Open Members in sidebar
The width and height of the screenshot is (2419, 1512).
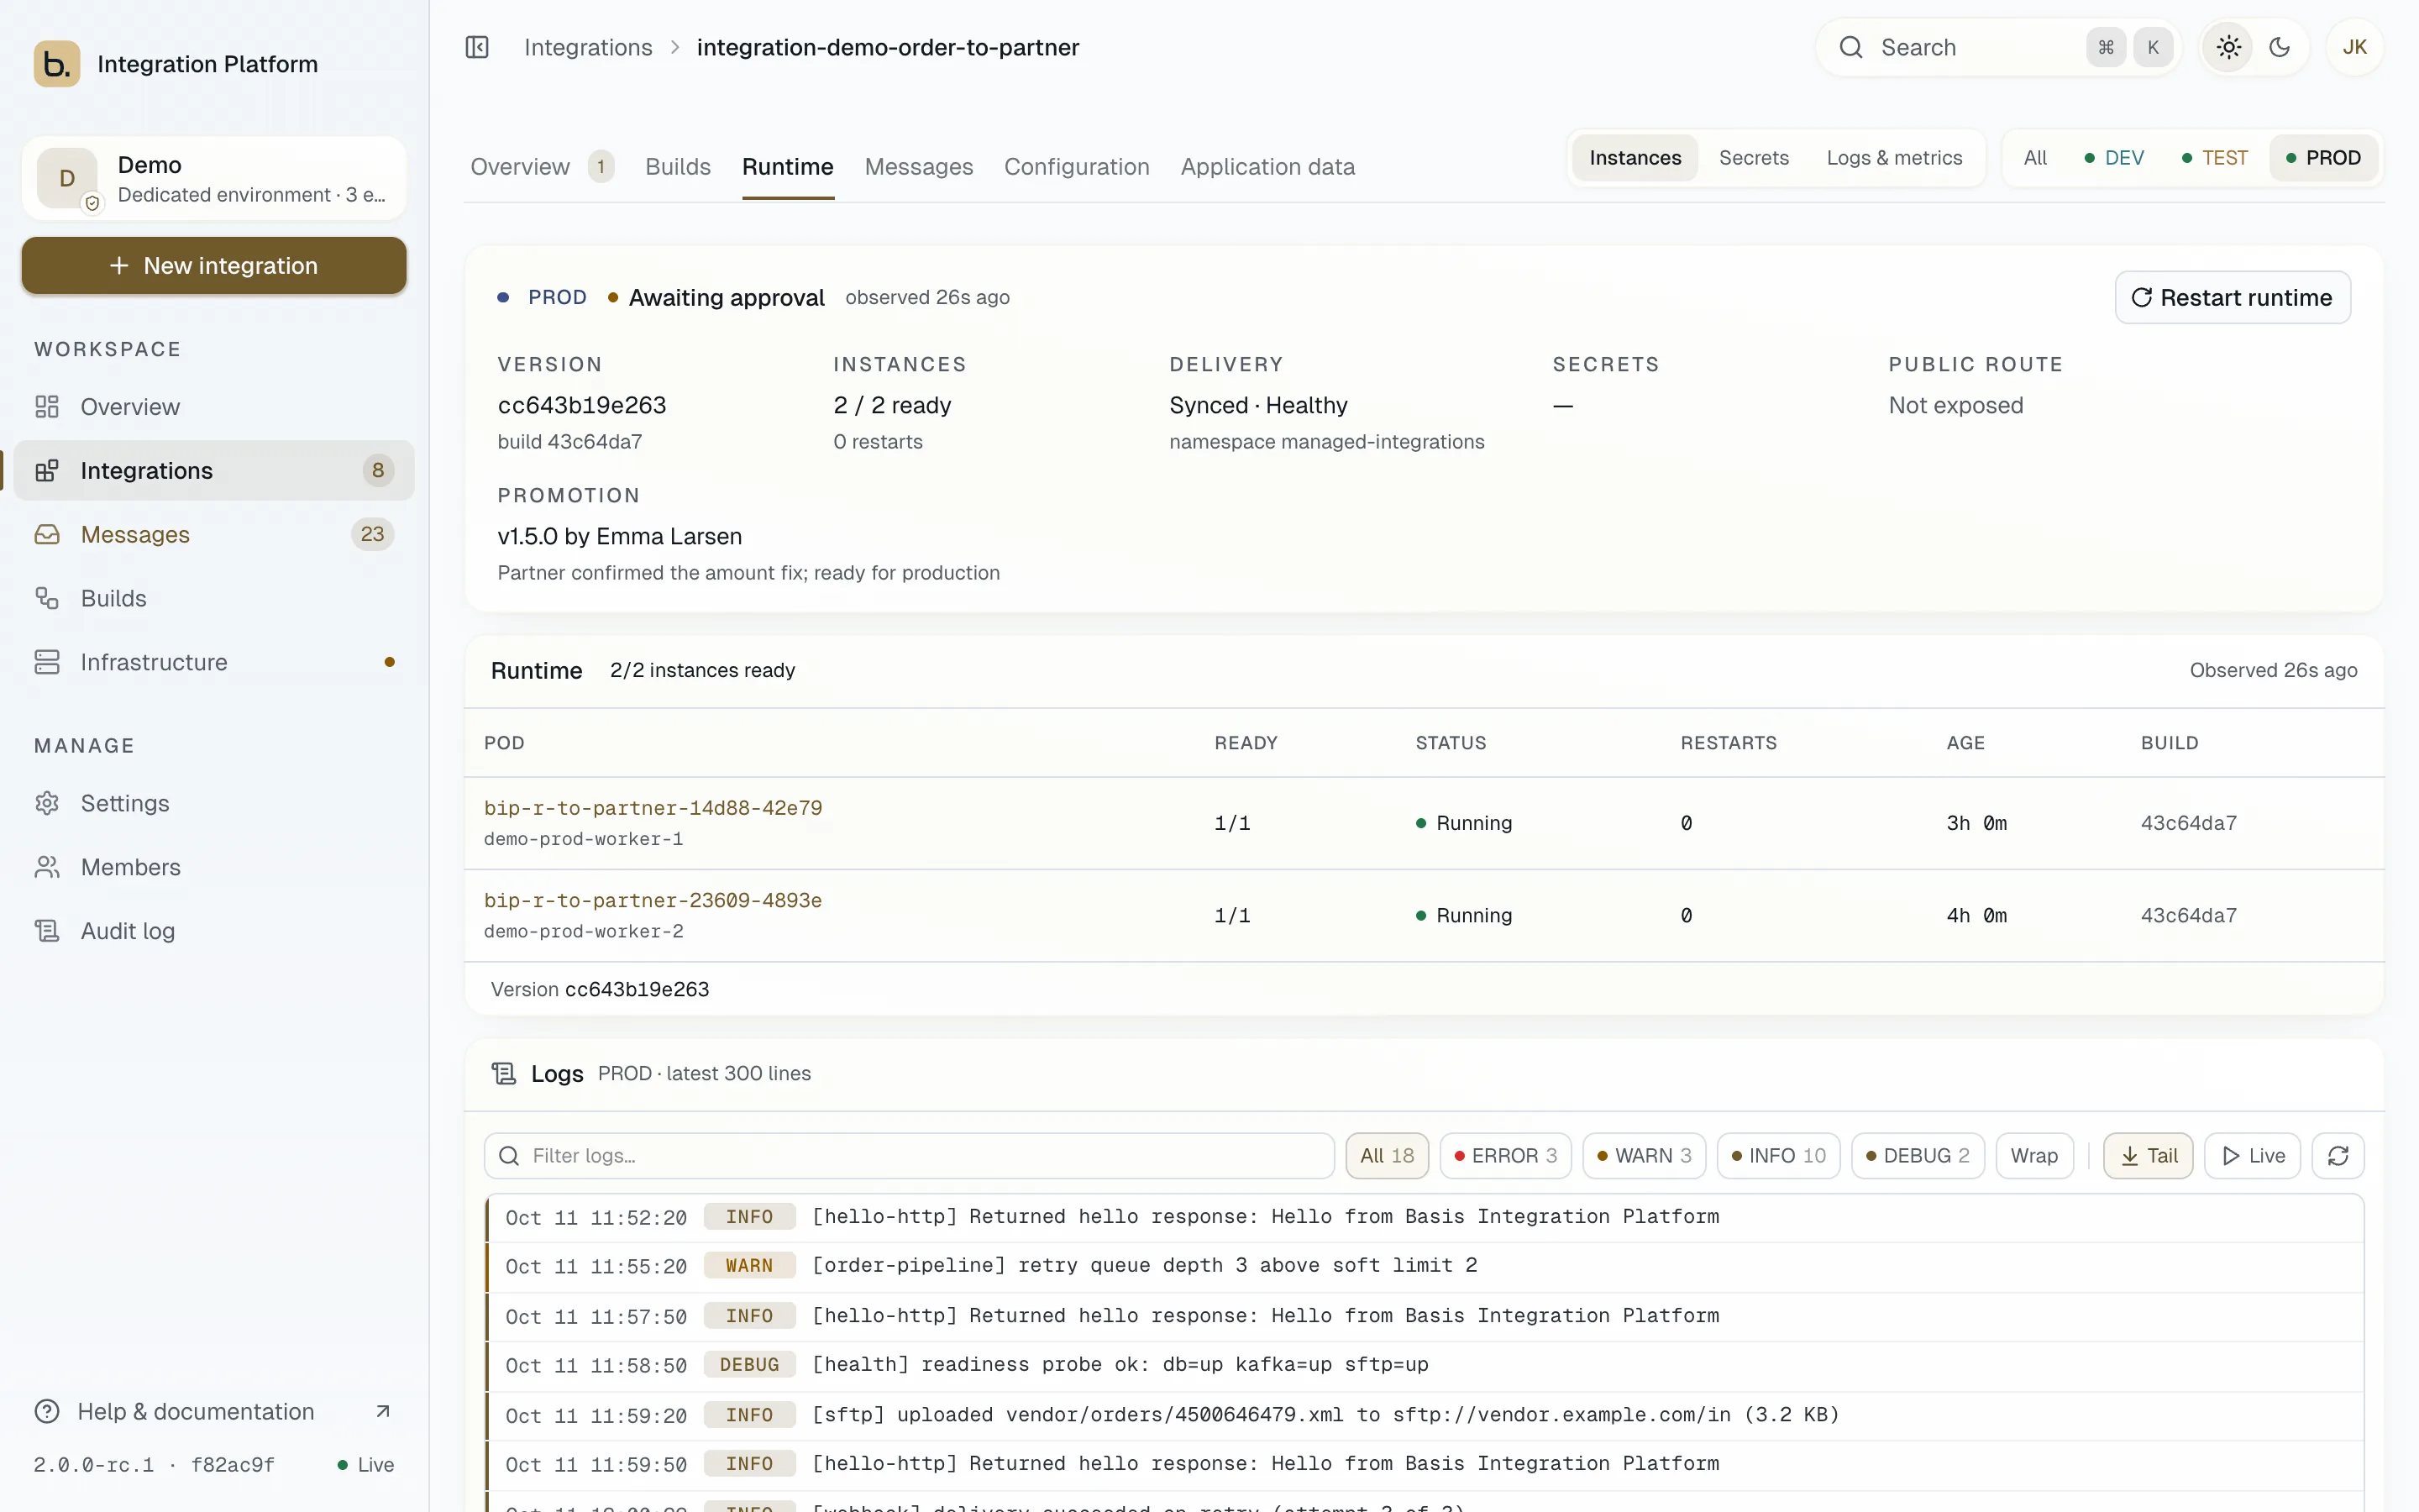(x=214, y=867)
